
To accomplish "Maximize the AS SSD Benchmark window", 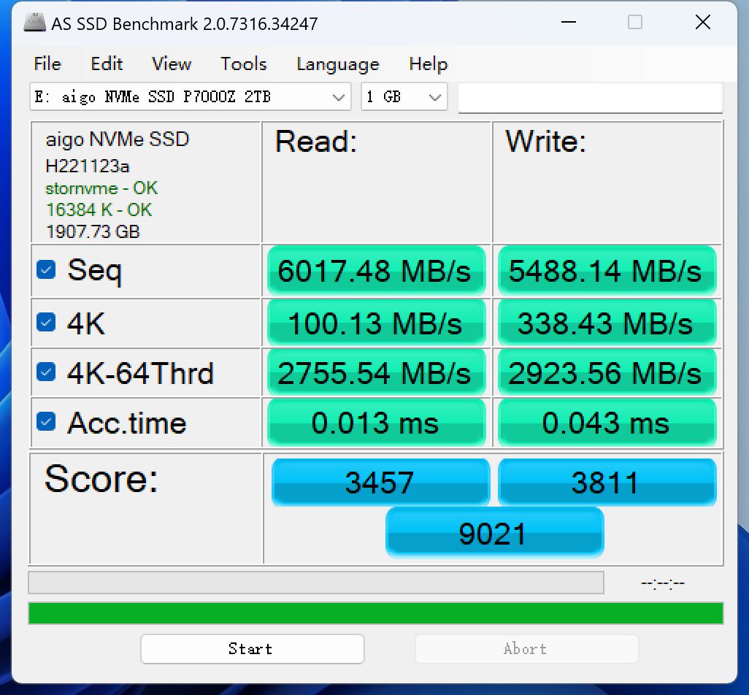I will point(635,22).
